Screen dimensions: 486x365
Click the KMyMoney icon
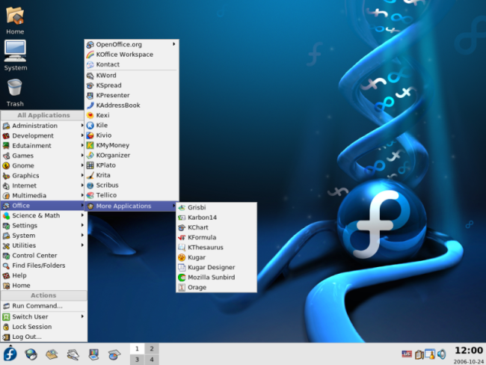(90, 145)
